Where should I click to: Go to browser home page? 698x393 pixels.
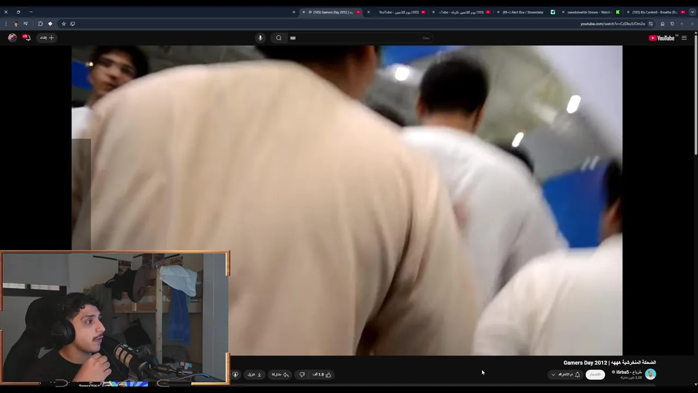tap(663, 24)
